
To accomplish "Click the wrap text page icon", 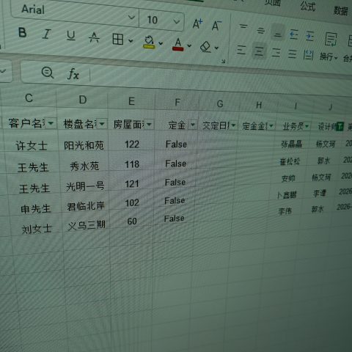I will pos(331,39).
